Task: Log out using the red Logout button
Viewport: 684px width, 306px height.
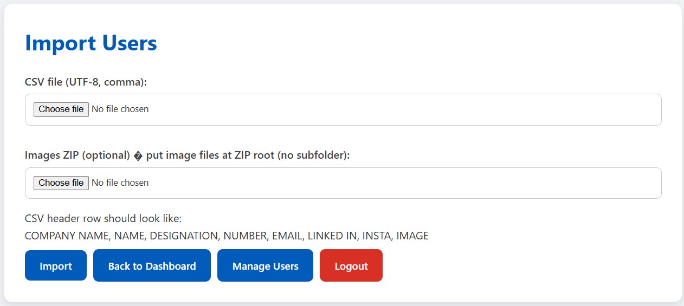Action: coord(351,266)
